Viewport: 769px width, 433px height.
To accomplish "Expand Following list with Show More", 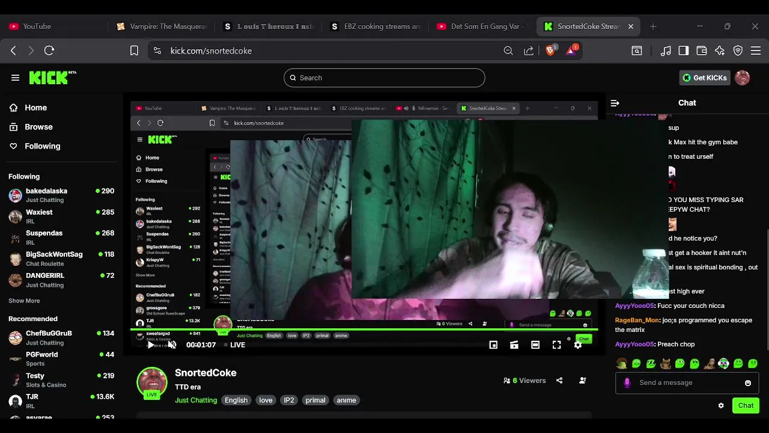I will (x=24, y=301).
